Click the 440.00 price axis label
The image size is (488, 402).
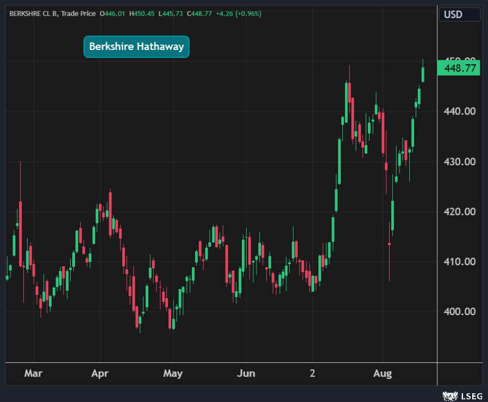tap(460, 111)
